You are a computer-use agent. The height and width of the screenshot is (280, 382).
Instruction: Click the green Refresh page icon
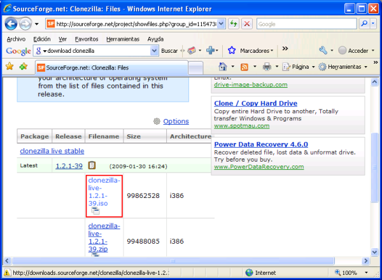coord(234,24)
